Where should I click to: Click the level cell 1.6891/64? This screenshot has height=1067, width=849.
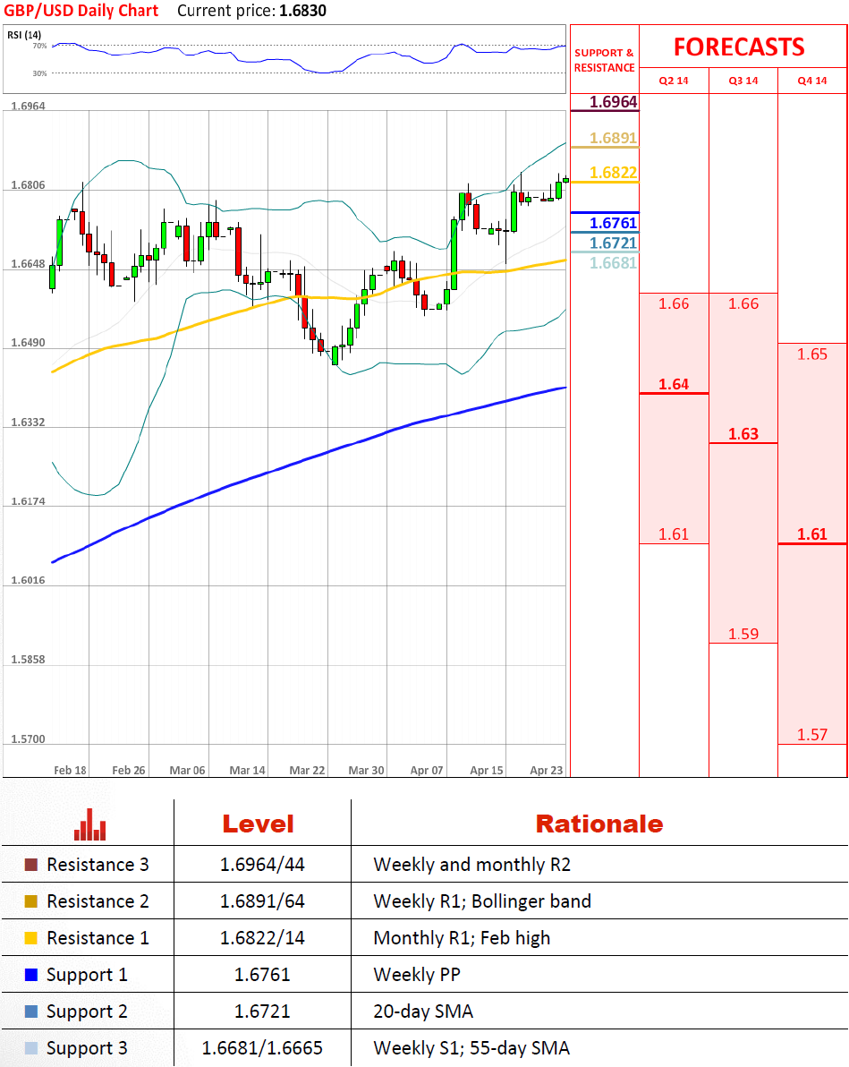pyautogui.click(x=262, y=901)
